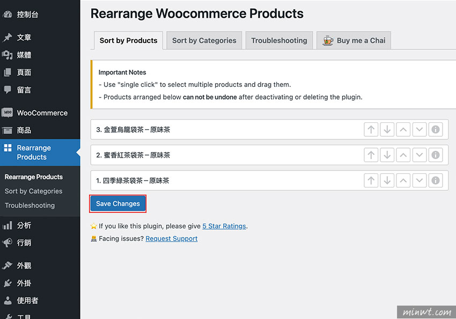Open Buy me a Chai tab
The height and width of the screenshot is (319, 456).
pyautogui.click(x=354, y=40)
